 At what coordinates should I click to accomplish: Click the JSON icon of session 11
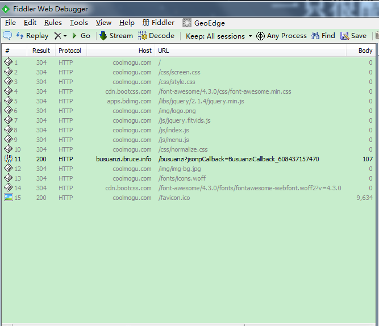8,158
